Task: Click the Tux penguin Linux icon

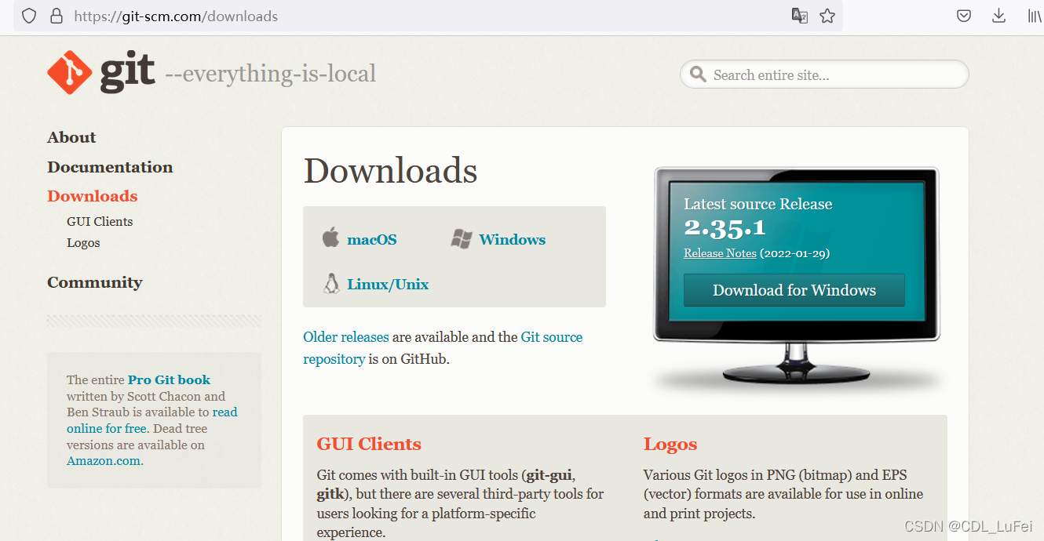Action: point(331,283)
